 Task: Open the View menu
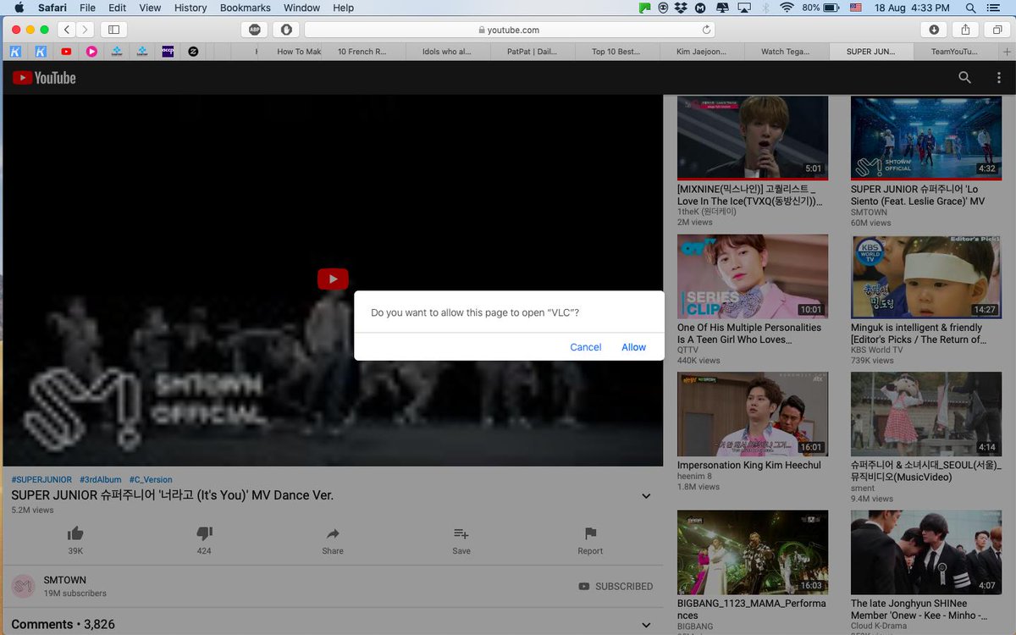150,8
